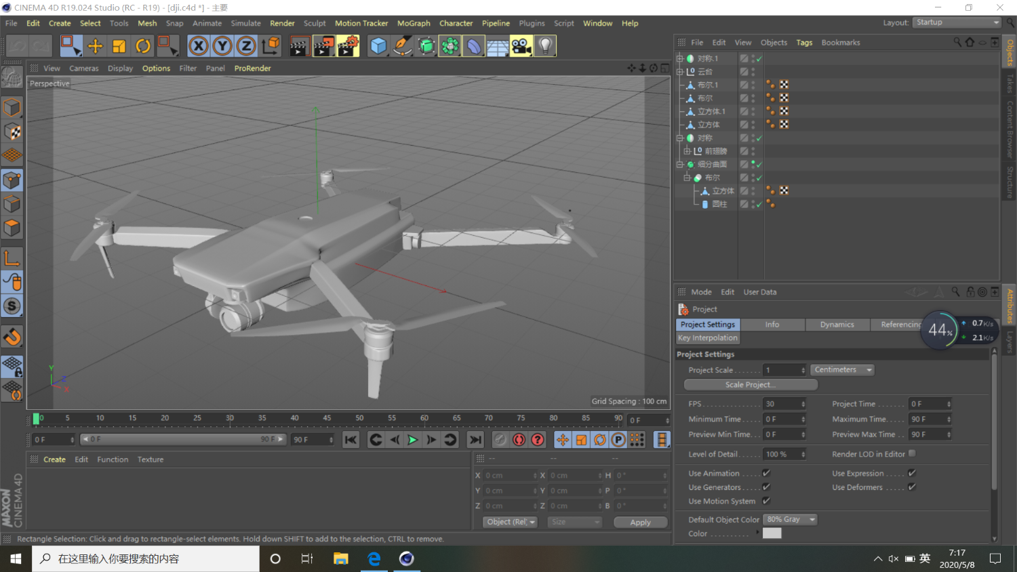
Task: Collapse the 细分曲面 object
Action: 680,164
